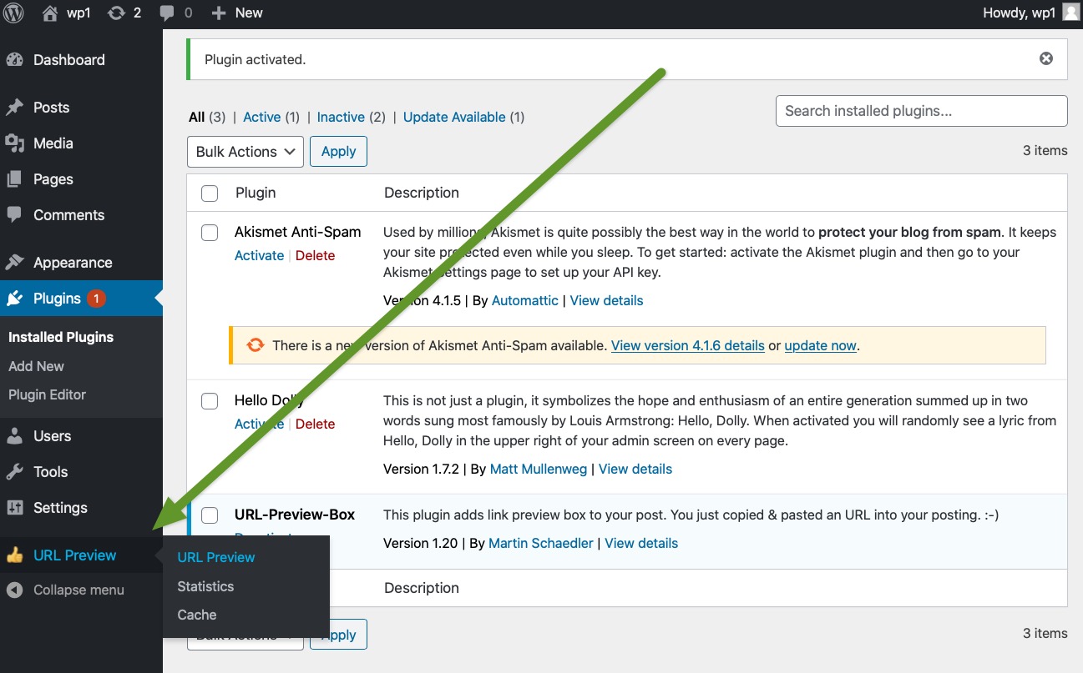The height and width of the screenshot is (673, 1083).
Task: Check the Hello Dolly checkbox
Action: click(x=210, y=401)
